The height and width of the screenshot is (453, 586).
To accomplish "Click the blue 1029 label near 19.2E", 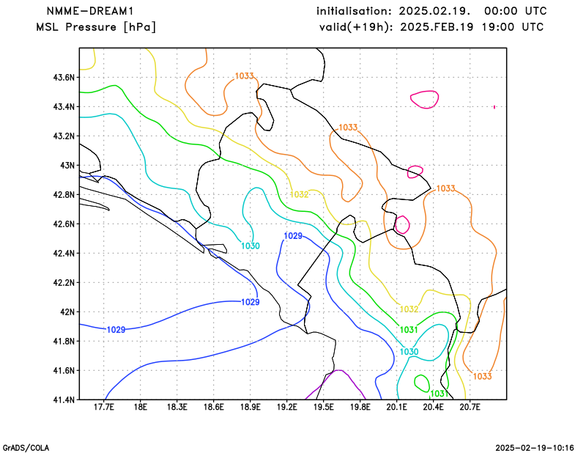I will 293,236.
